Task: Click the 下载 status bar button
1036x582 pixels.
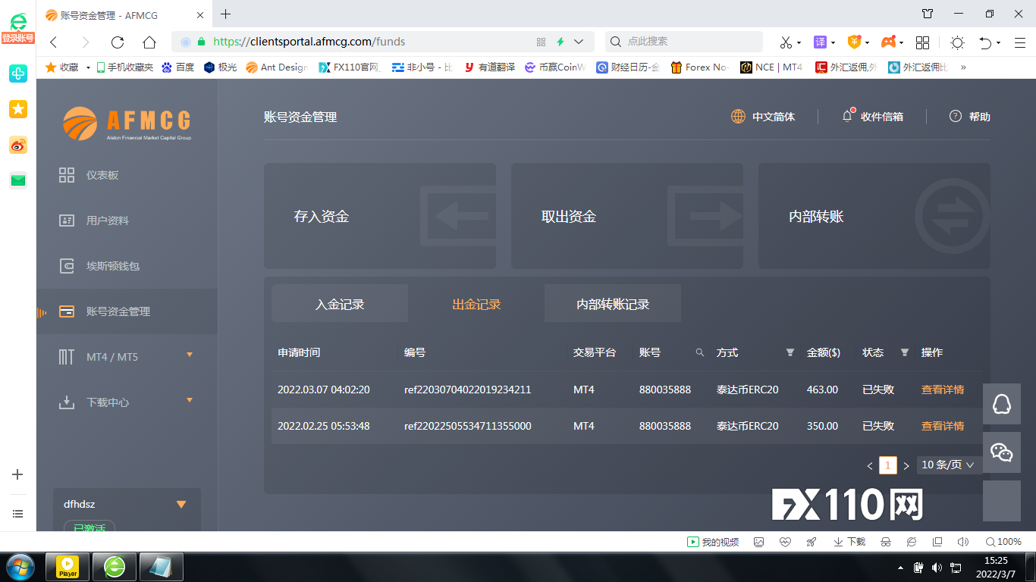Action: tap(849, 542)
